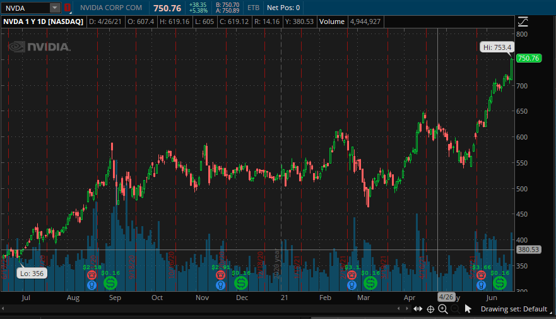Screen dimensions: 556x319
Task: Click the NVDA 1 Y 1D [NASDAQ] chart title
Action: [44, 21]
